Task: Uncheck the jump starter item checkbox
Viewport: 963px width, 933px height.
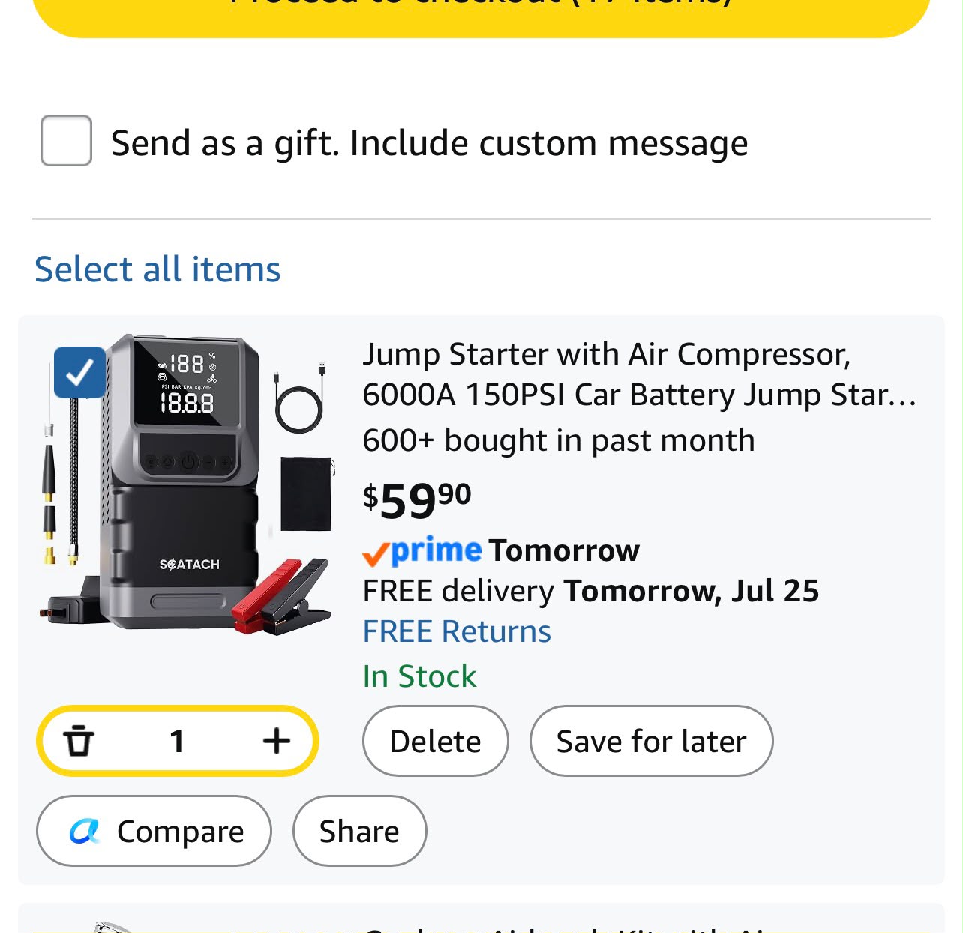Action: click(x=79, y=372)
